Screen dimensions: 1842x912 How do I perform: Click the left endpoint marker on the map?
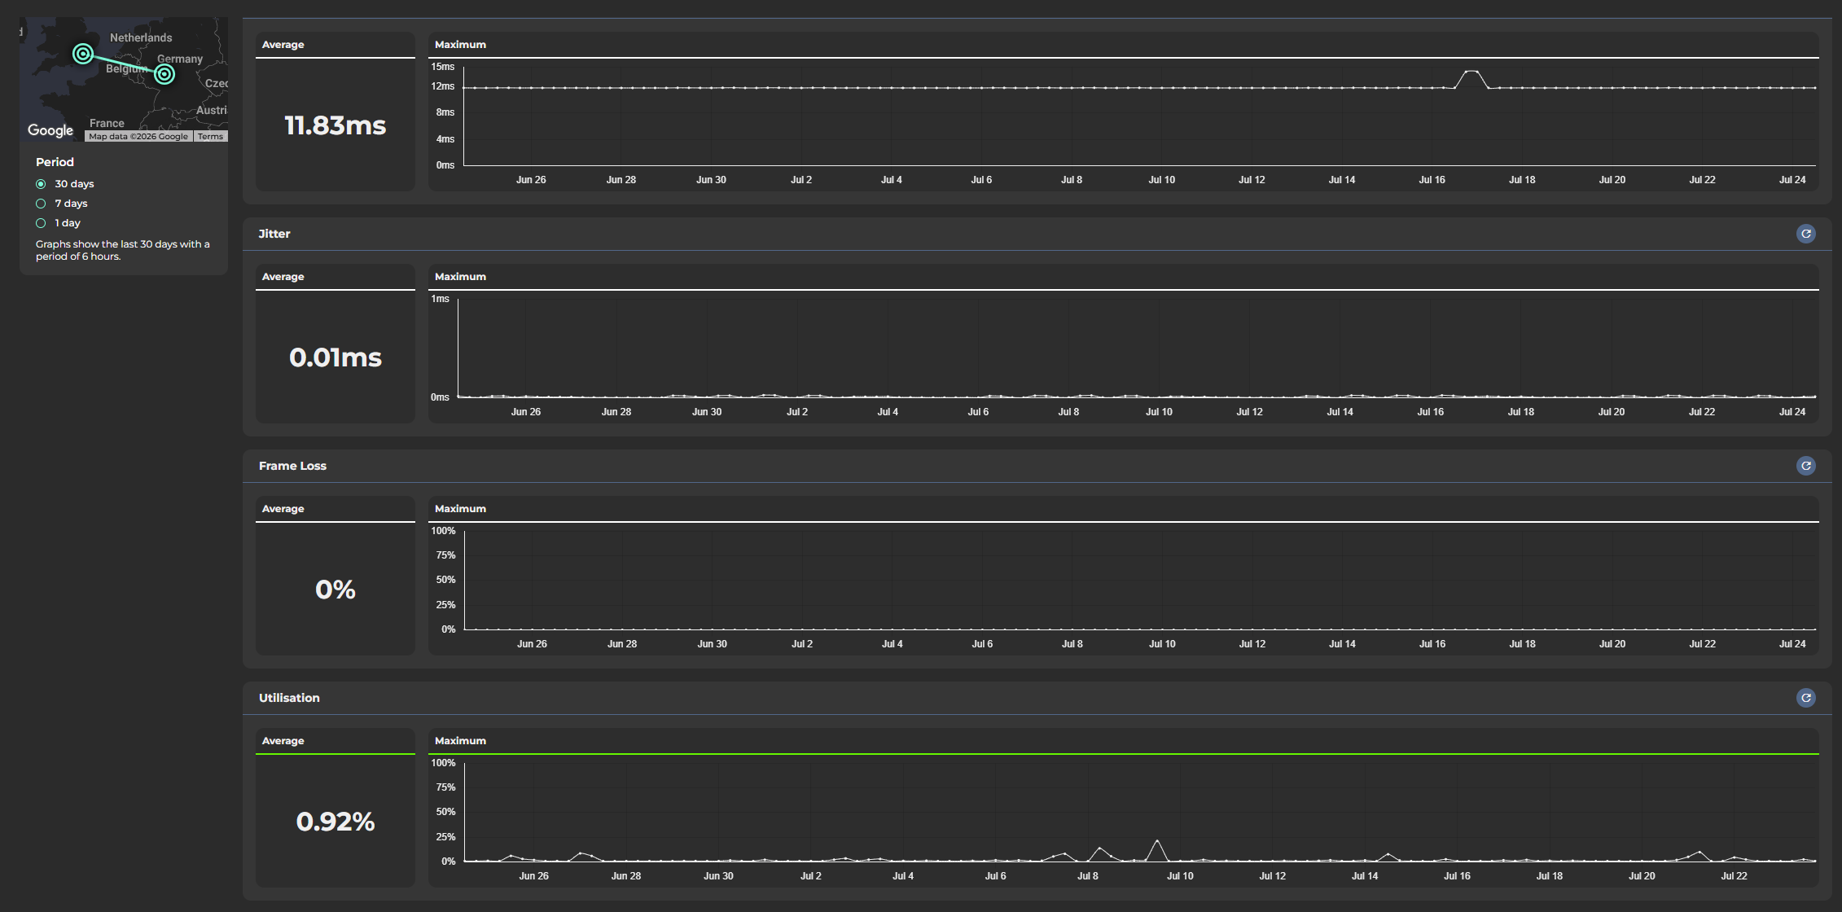pyautogui.click(x=83, y=54)
